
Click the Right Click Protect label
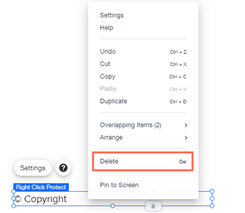coord(41,187)
